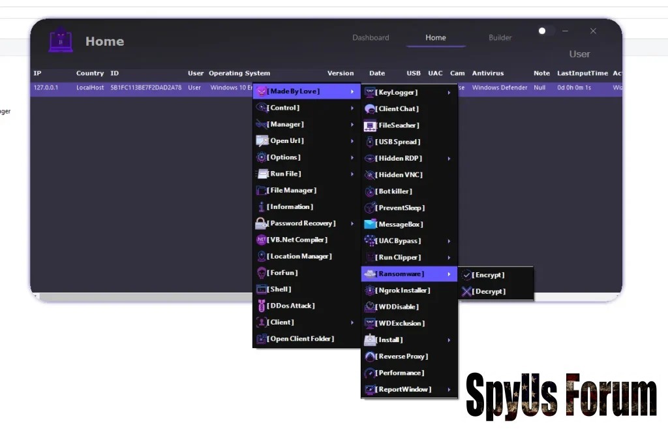Click the Location Manager icon
Image resolution: width=668 pixels, height=429 pixels.
[262, 257]
